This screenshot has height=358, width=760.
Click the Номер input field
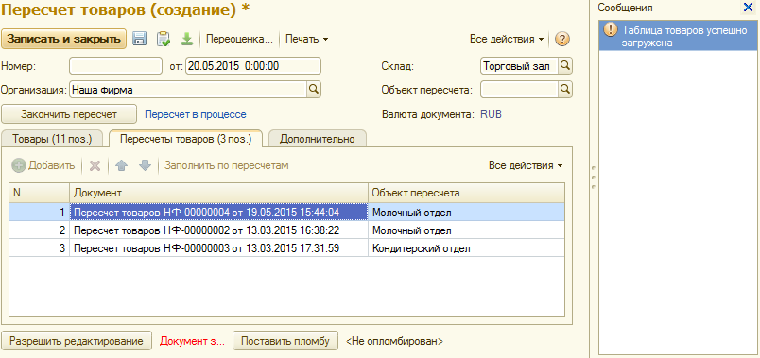[116, 66]
